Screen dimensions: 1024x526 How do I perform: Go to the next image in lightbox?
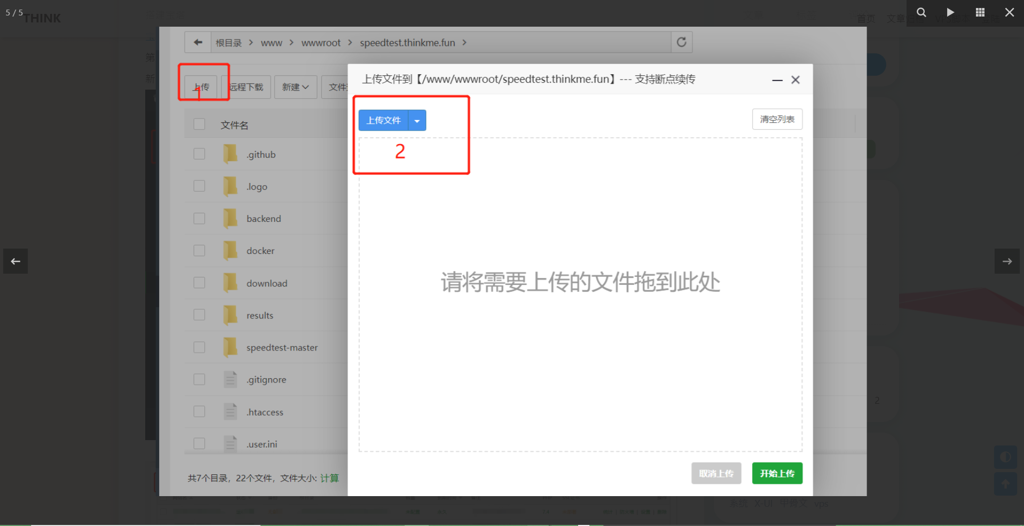(x=1007, y=261)
